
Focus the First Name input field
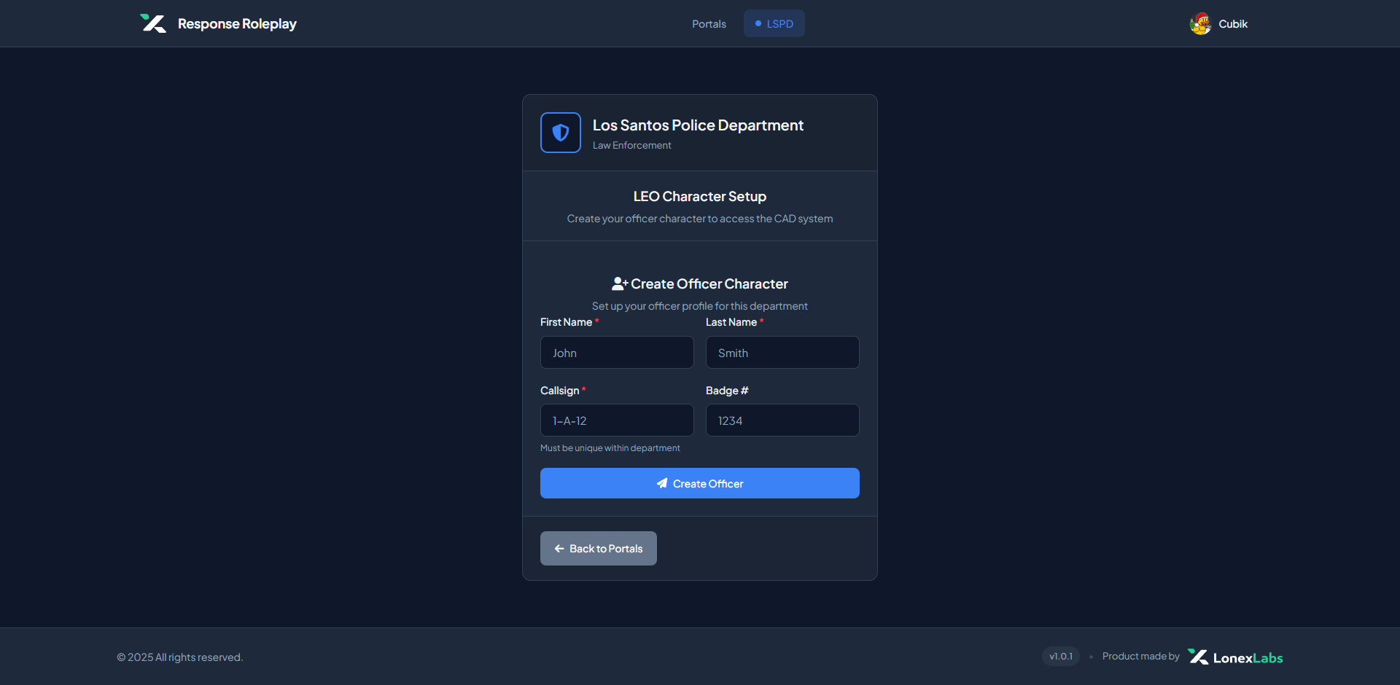(617, 353)
